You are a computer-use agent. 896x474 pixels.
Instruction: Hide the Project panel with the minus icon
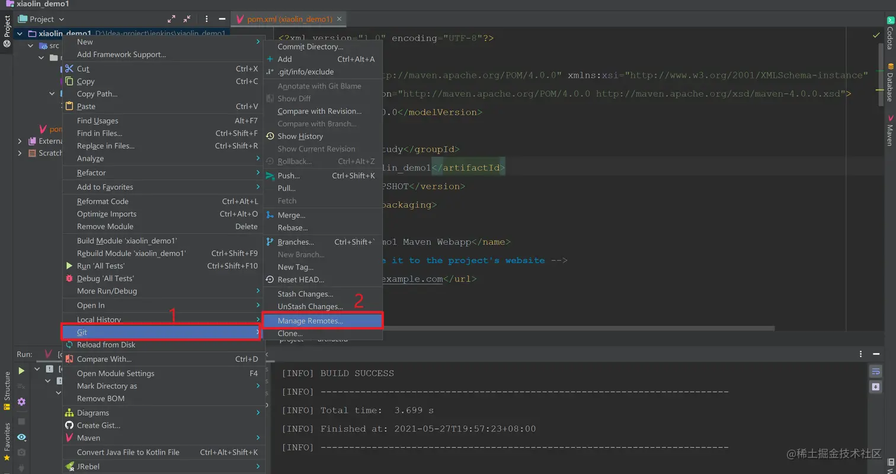click(x=222, y=19)
